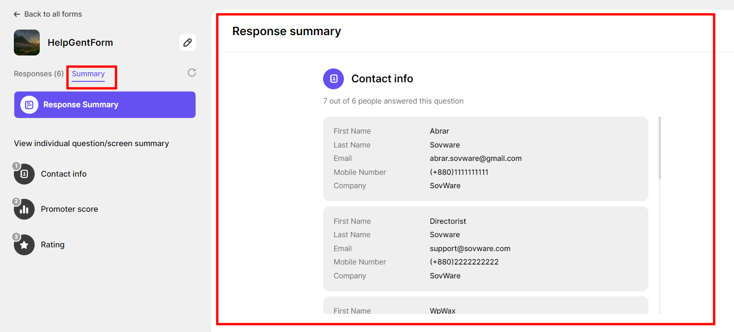Click the purple Contact info header icon
The height and width of the screenshot is (332, 734).
[x=333, y=79]
